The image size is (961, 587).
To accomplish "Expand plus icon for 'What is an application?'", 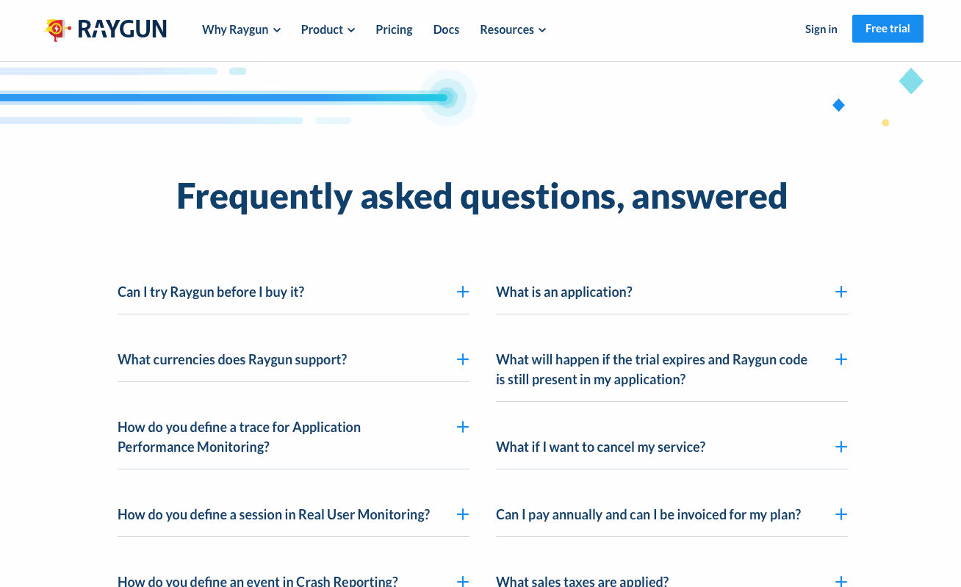I will [841, 292].
